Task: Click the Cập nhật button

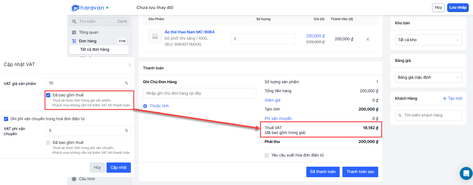Action: pyautogui.click(x=119, y=168)
